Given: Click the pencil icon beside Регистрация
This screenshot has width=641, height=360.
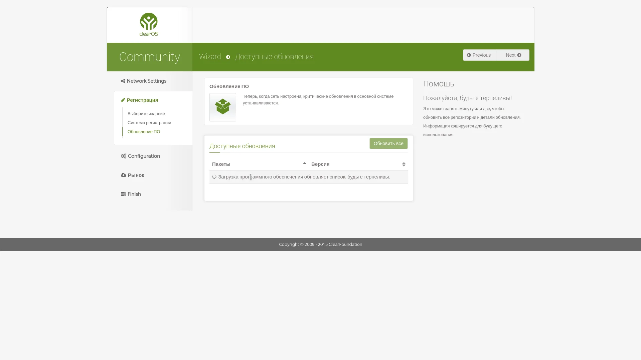Looking at the screenshot, I should [x=123, y=100].
